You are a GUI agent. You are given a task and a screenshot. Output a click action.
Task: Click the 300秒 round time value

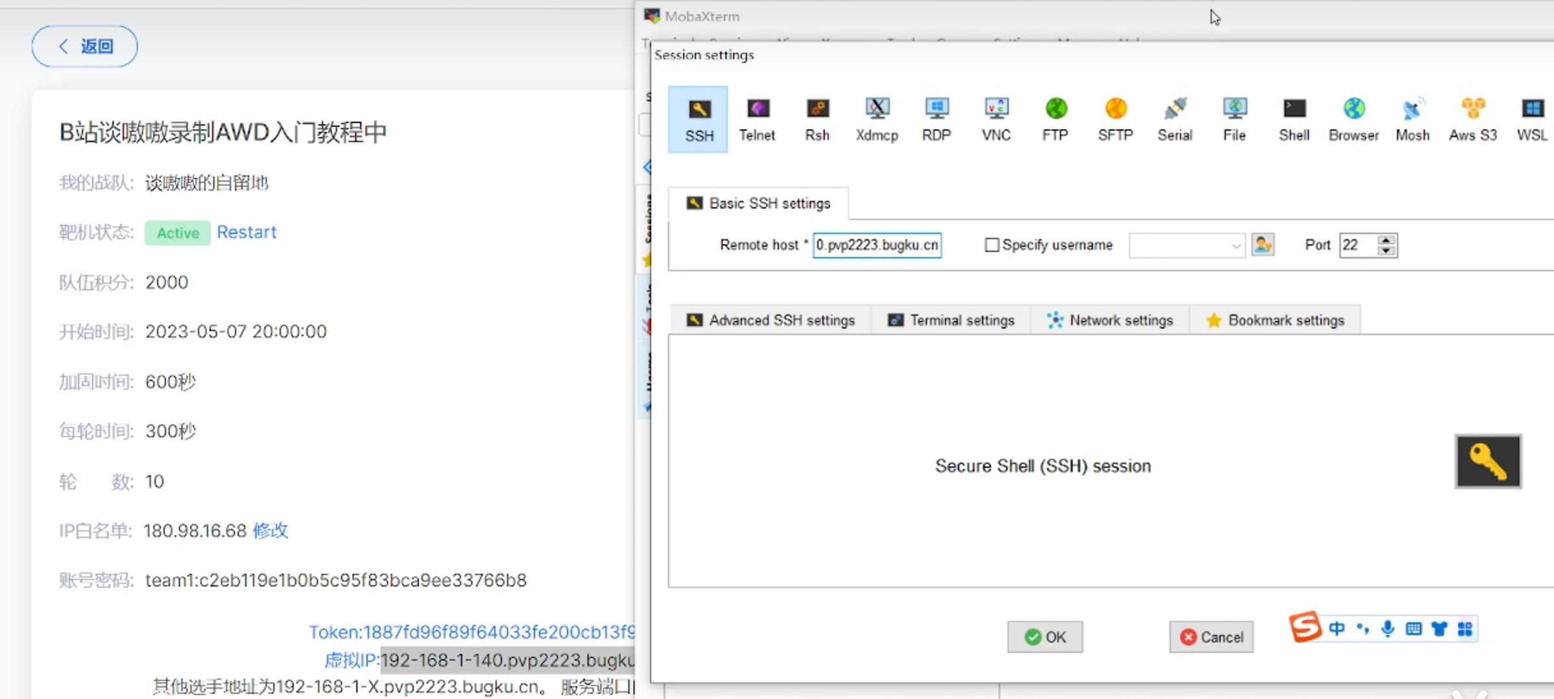170,431
